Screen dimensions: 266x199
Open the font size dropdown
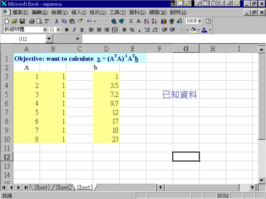click(x=58, y=30)
